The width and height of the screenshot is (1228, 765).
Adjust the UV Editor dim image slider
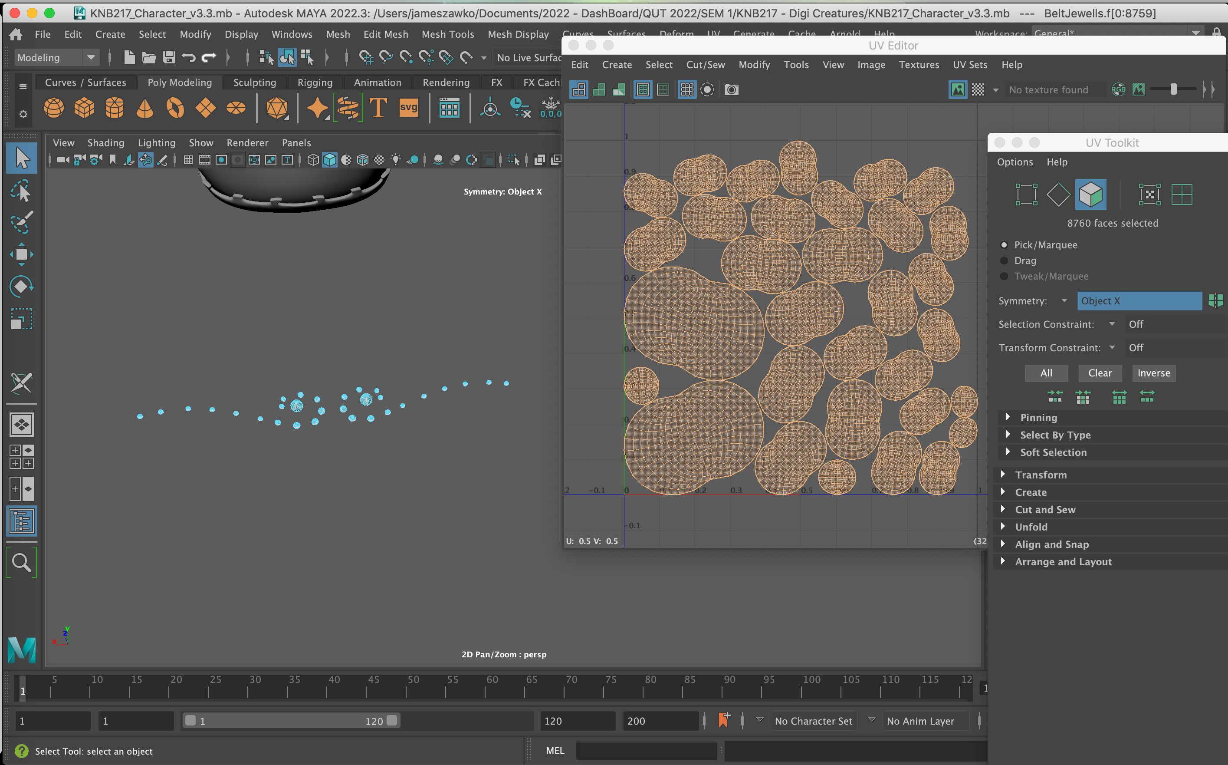(x=1173, y=89)
